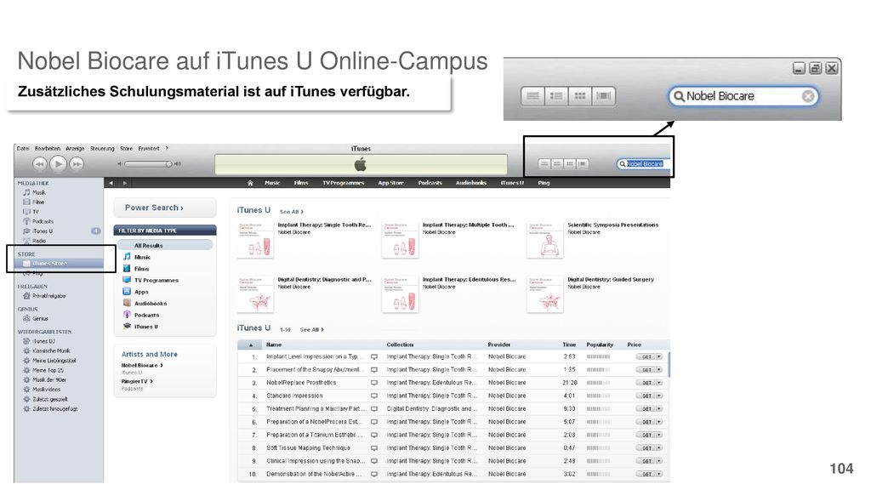Clear the enlarged Nobel Biocare search field
This screenshot has width=871, height=490.
click(x=808, y=97)
